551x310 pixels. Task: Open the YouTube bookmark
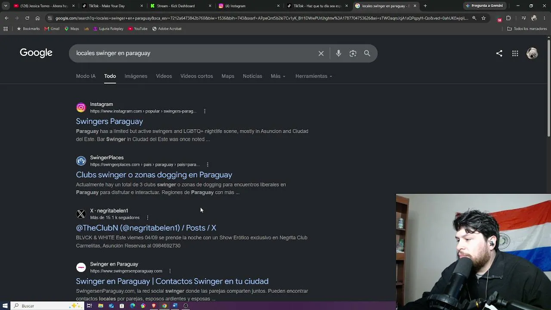tap(138, 29)
